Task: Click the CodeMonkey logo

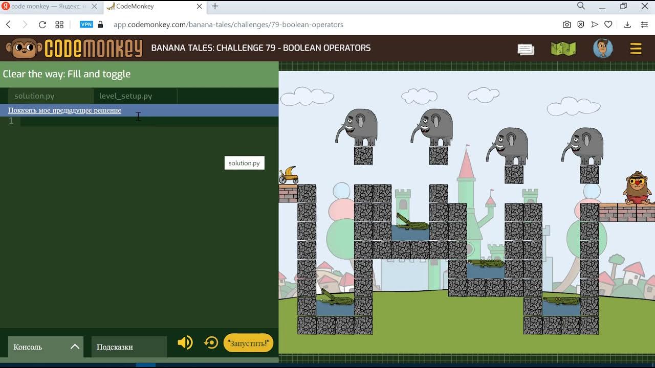Action: pos(74,48)
